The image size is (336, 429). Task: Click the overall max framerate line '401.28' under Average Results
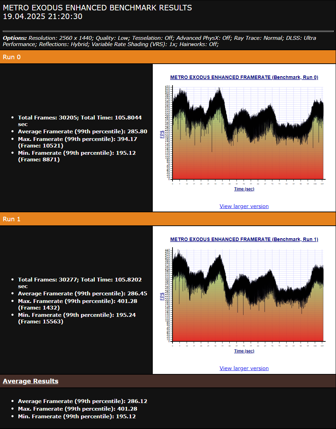(x=78, y=409)
